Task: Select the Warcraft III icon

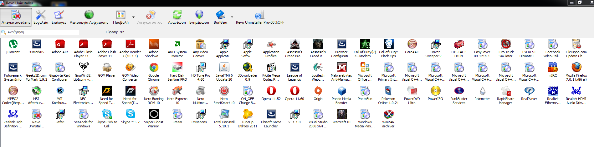Action: click(341, 114)
